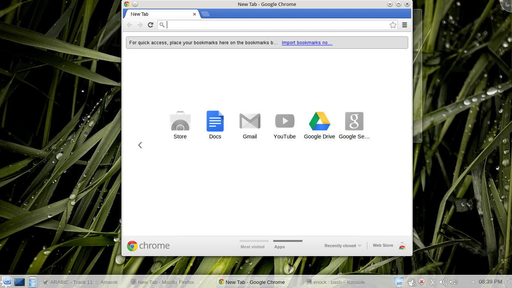Screen dimensions: 512x288
Task: Open the USB device notifier icon
Action: 454,282
